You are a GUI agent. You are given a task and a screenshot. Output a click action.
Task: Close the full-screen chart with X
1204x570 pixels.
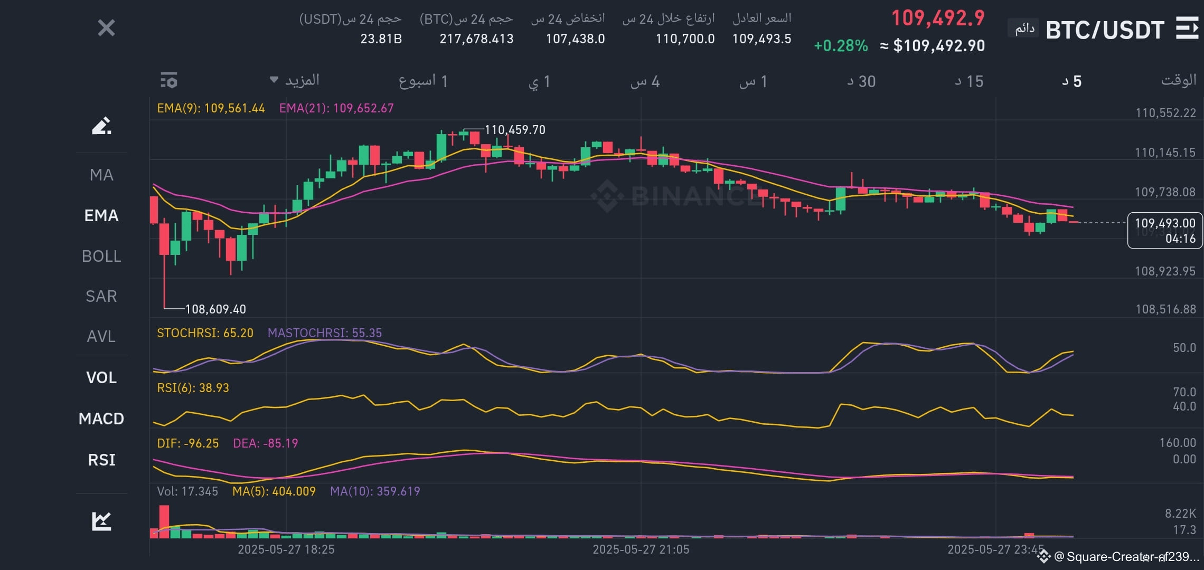click(x=106, y=28)
